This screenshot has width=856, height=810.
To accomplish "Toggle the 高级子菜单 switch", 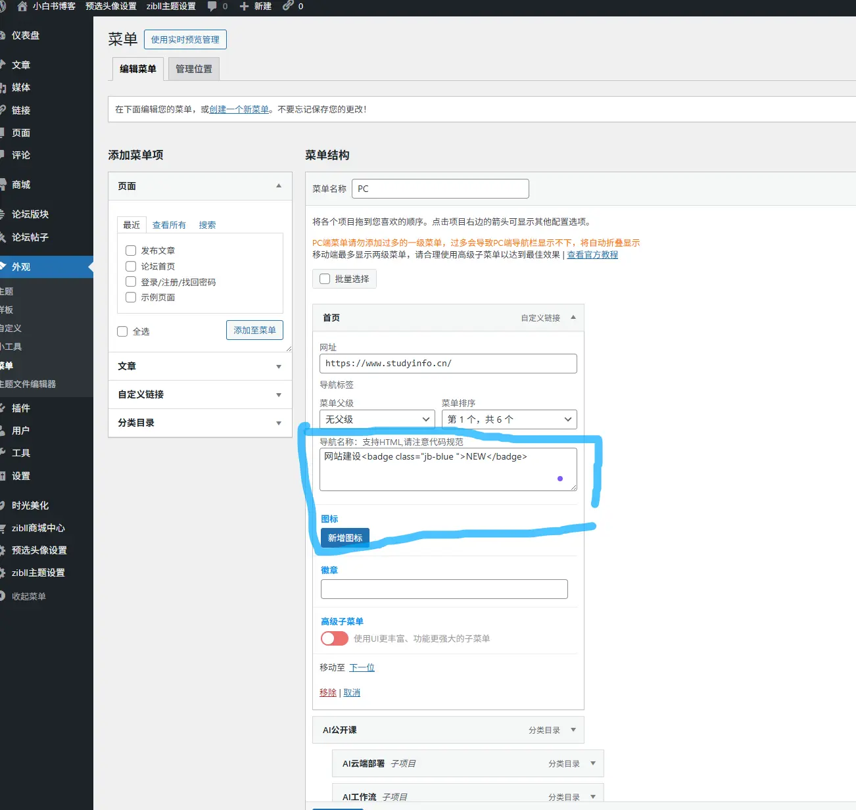I will tap(335, 638).
